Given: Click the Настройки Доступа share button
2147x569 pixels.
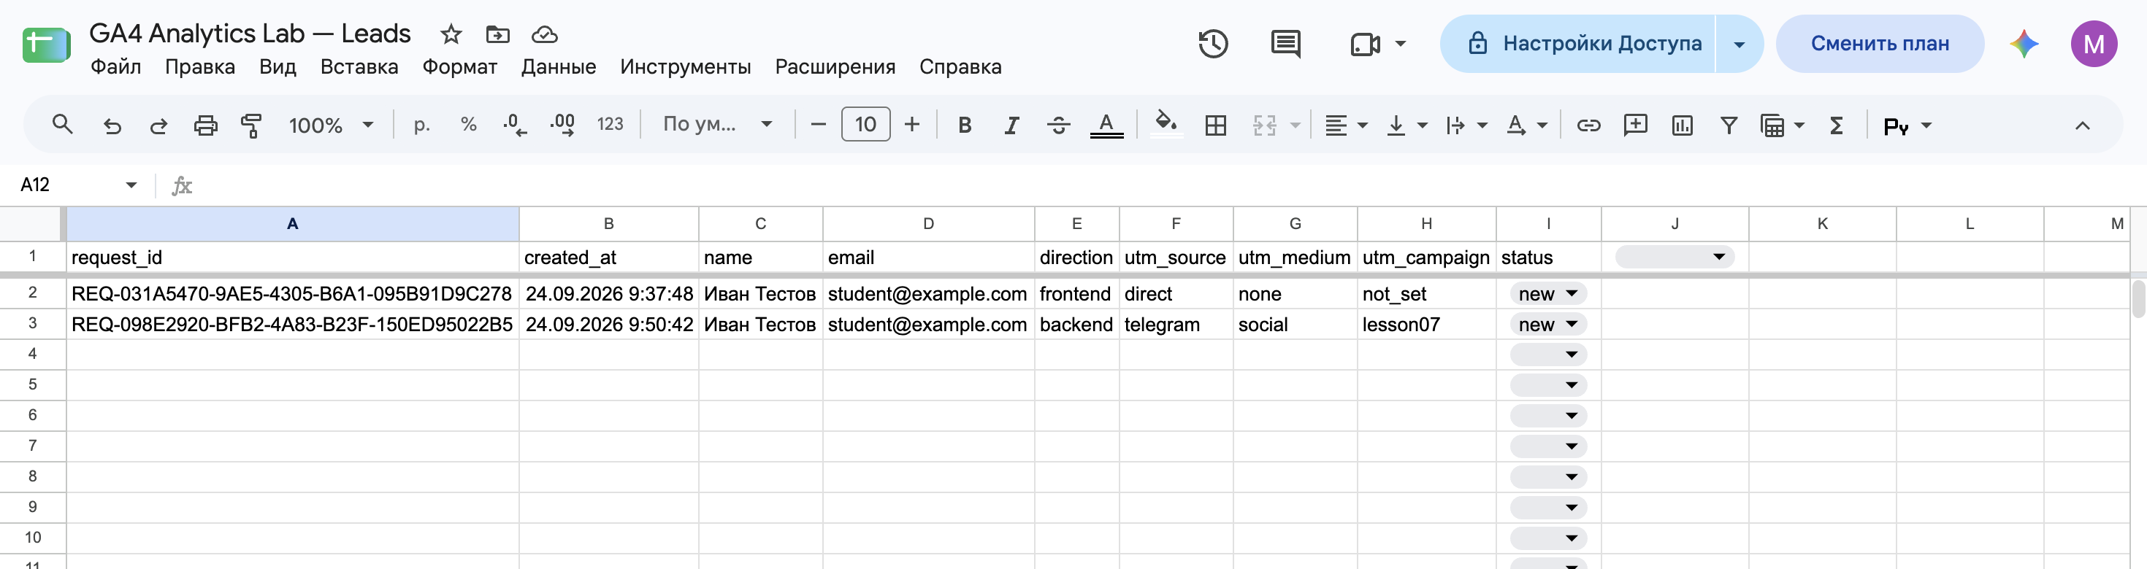Looking at the screenshot, I should pyautogui.click(x=1577, y=43).
